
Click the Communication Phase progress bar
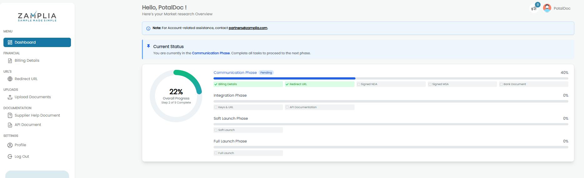391,78
